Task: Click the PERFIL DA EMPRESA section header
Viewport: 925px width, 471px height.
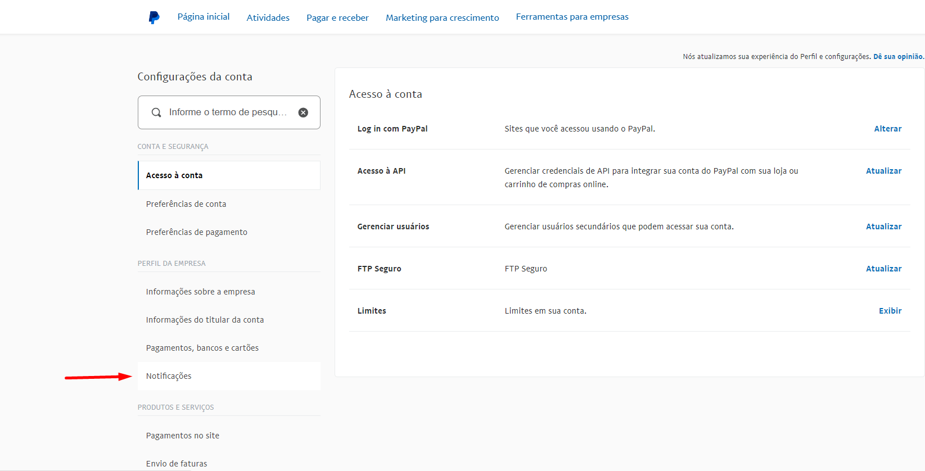Action: [172, 264]
